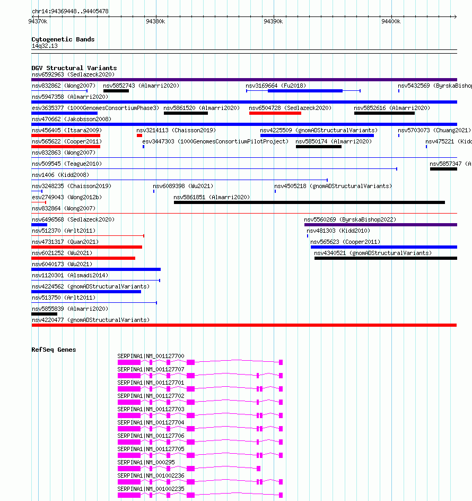The height and width of the screenshot is (501, 472).
Task: Select the black bar under nsv5861520
Action: pos(186,113)
